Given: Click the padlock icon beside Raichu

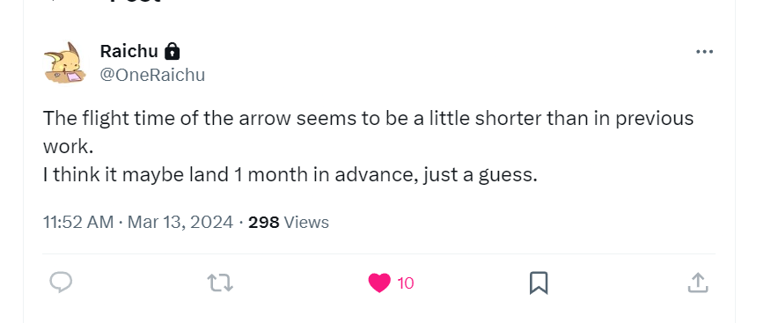Looking at the screenshot, I should pos(173,51).
